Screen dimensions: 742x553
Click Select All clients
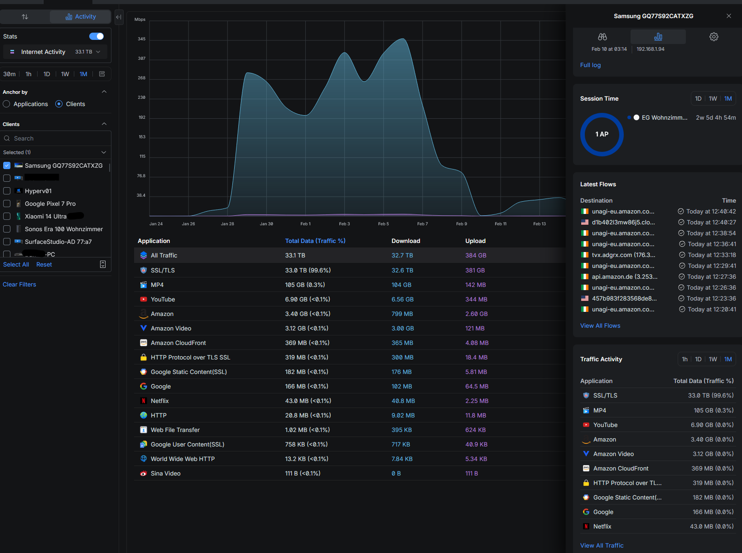(x=16, y=264)
